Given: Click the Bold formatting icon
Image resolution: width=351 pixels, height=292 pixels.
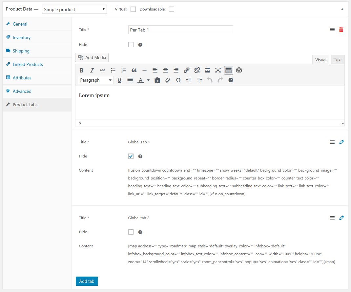Looking at the screenshot, I should (x=82, y=70).
